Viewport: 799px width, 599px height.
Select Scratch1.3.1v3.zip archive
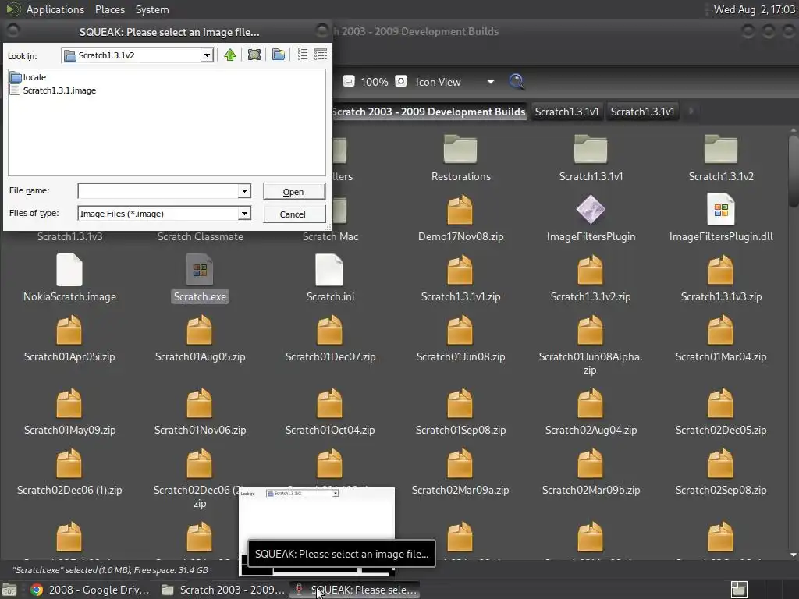point(720,278)
